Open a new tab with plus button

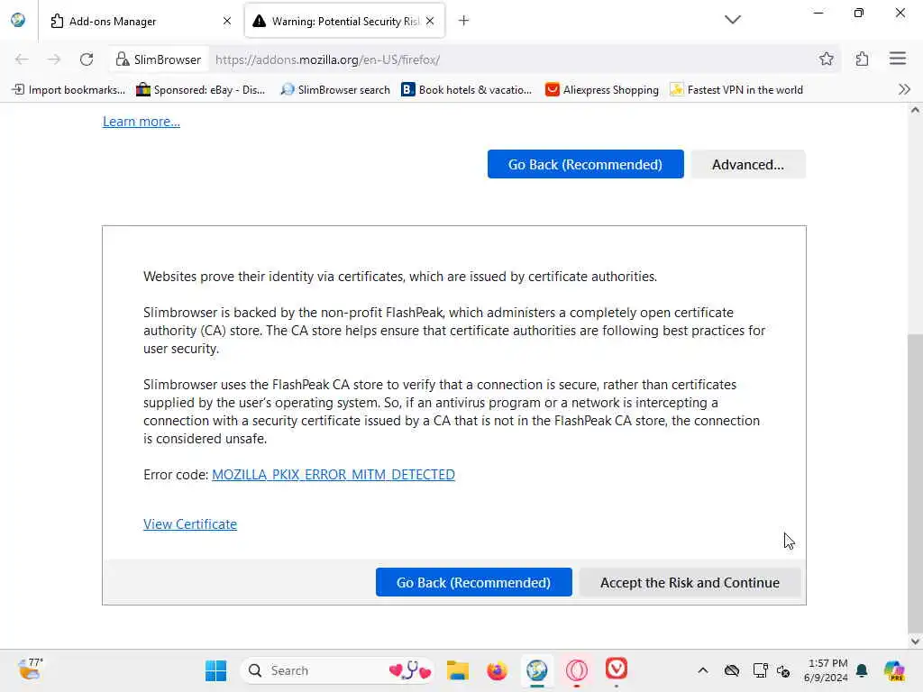pos(464,22)
